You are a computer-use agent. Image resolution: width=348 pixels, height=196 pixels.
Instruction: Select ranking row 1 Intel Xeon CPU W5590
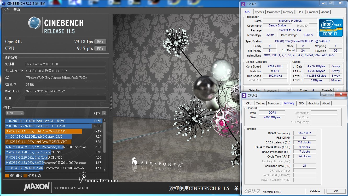pyautogui.click(x=54, y=121)
